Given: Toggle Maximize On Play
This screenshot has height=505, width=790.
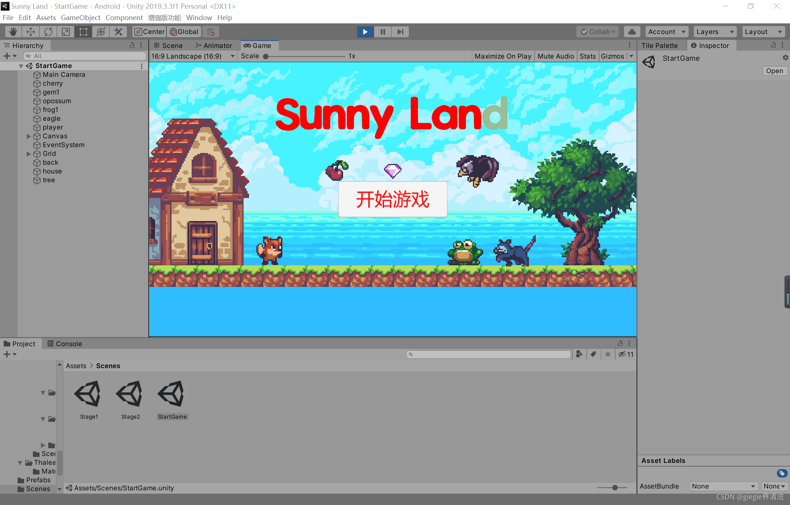Looking at the screenshot, I should pos(503,56).
